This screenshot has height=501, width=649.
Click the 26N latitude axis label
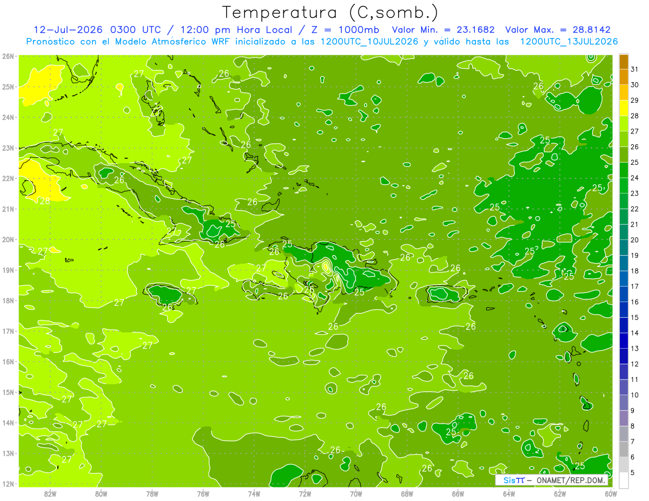[x=8, y=56]
